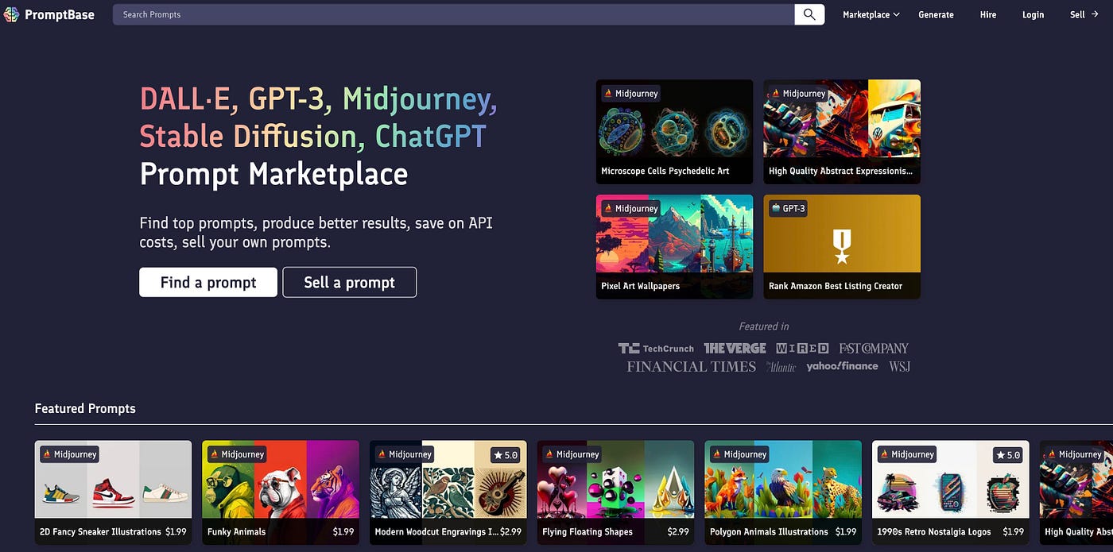Click the $1.99 price on 2D Fancy Sneaker
Screen dimensions: 1113x552
point(176,531)
